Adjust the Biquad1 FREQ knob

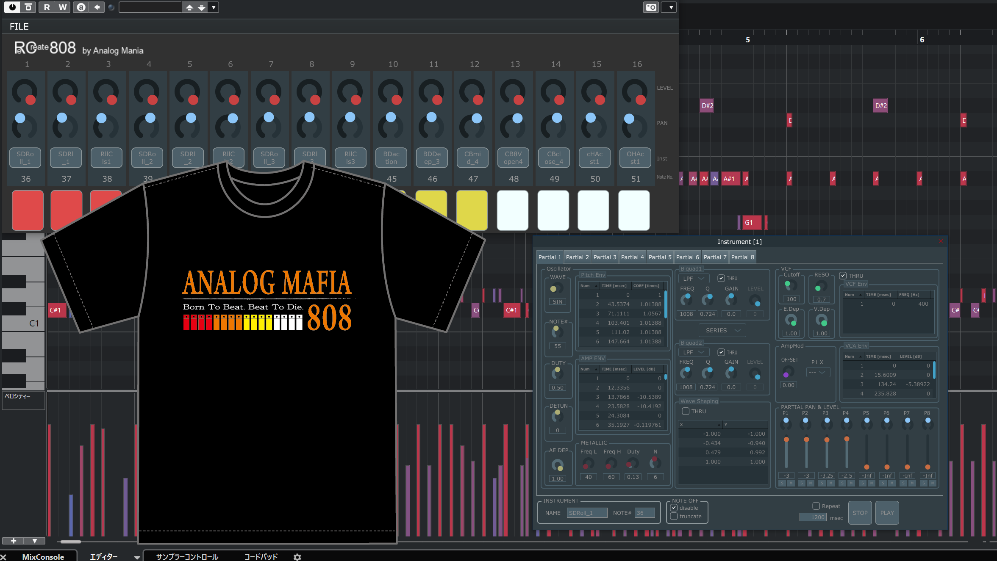click(x=686, y=299)
